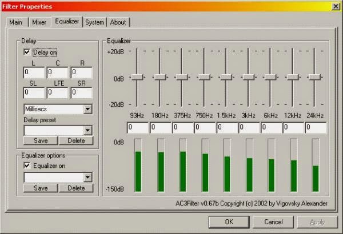Click the 12kHz slider handle
Image resolution: width=343 pixels, height=234 pixels.
click(x=293, y=77)
